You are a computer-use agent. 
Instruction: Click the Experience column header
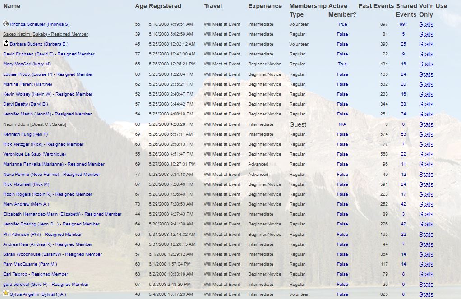pyautogui.click(x=265, y=6)
